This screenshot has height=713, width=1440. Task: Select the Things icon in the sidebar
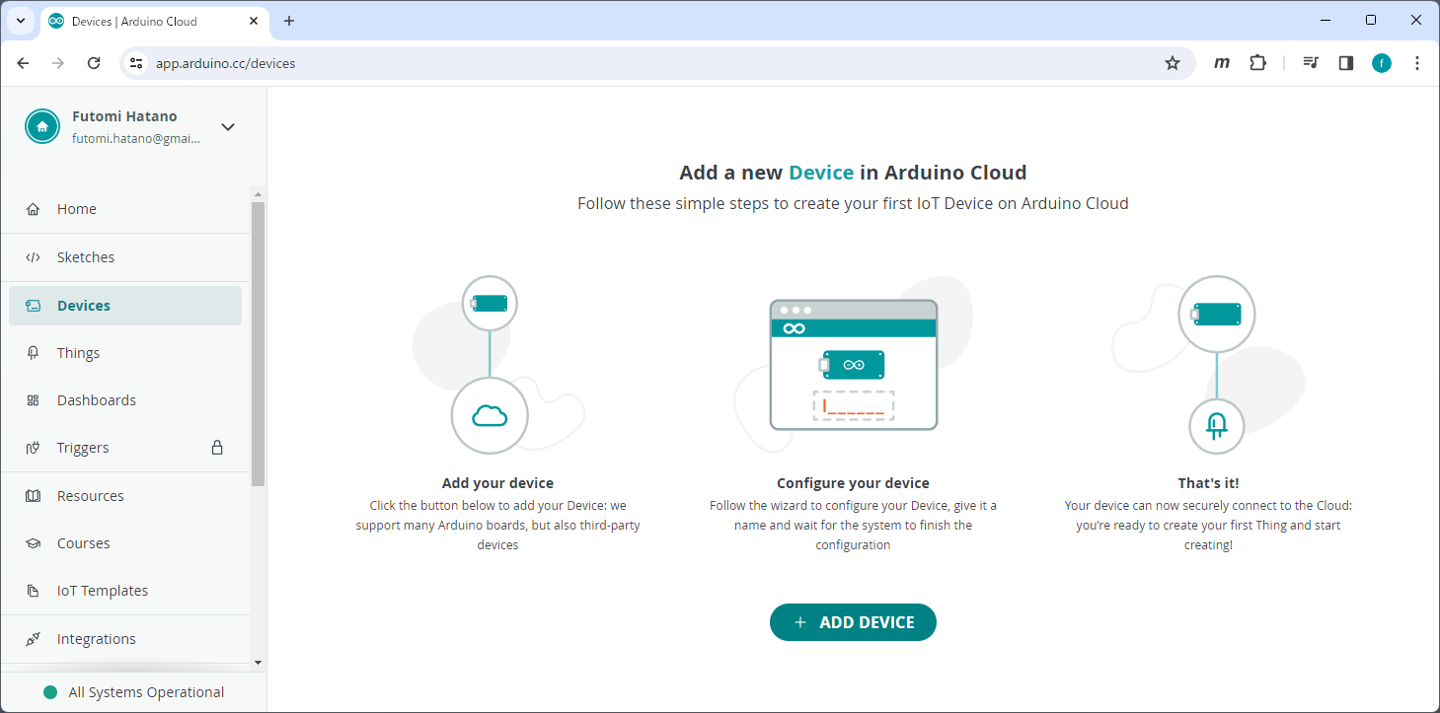pos(33,352)
